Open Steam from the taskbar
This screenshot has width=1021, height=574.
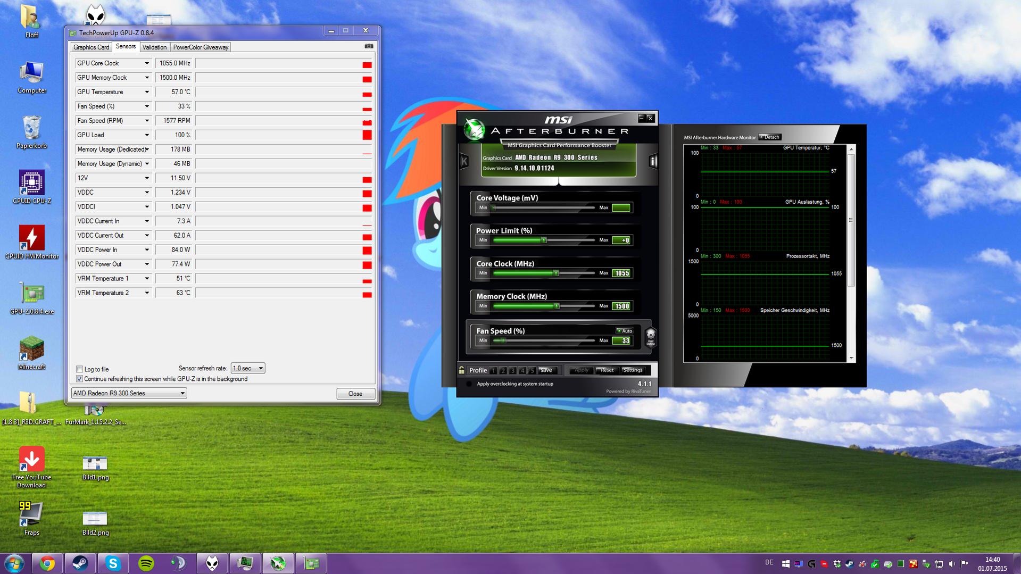[x=80, y=563]
